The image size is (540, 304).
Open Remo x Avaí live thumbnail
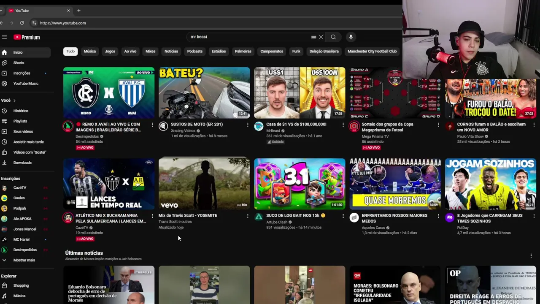109,93
